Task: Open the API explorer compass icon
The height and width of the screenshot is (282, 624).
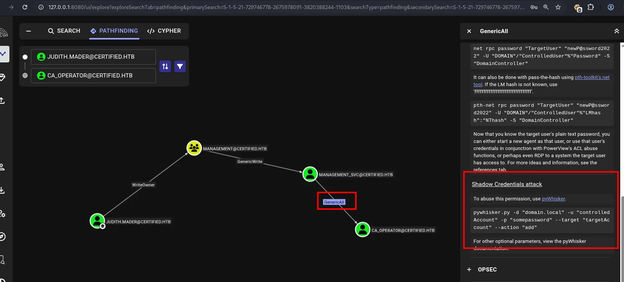Action: tap(3, 237)
